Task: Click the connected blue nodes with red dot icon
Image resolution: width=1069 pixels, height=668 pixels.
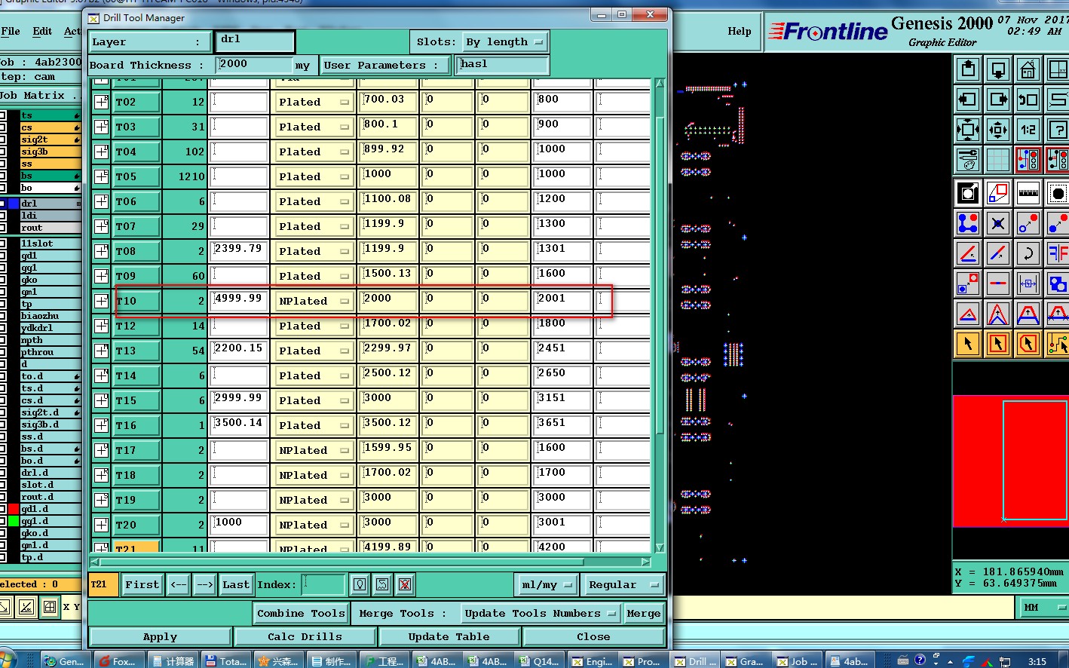Action: click(x=968, y=223)
